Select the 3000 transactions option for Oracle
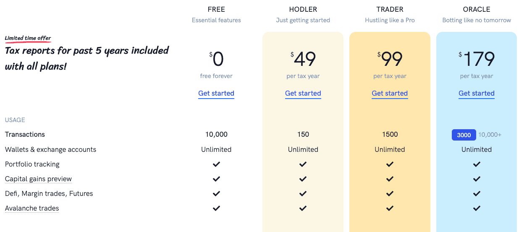Image resolution: width=519 pixels, height=232 pixels. click(x=464, y=135)
